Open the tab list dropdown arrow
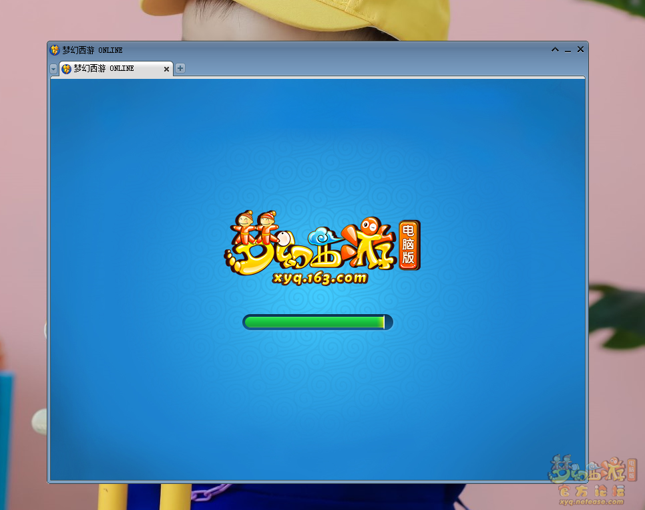Viewport: 645px width, 510px height. [53, 69]
